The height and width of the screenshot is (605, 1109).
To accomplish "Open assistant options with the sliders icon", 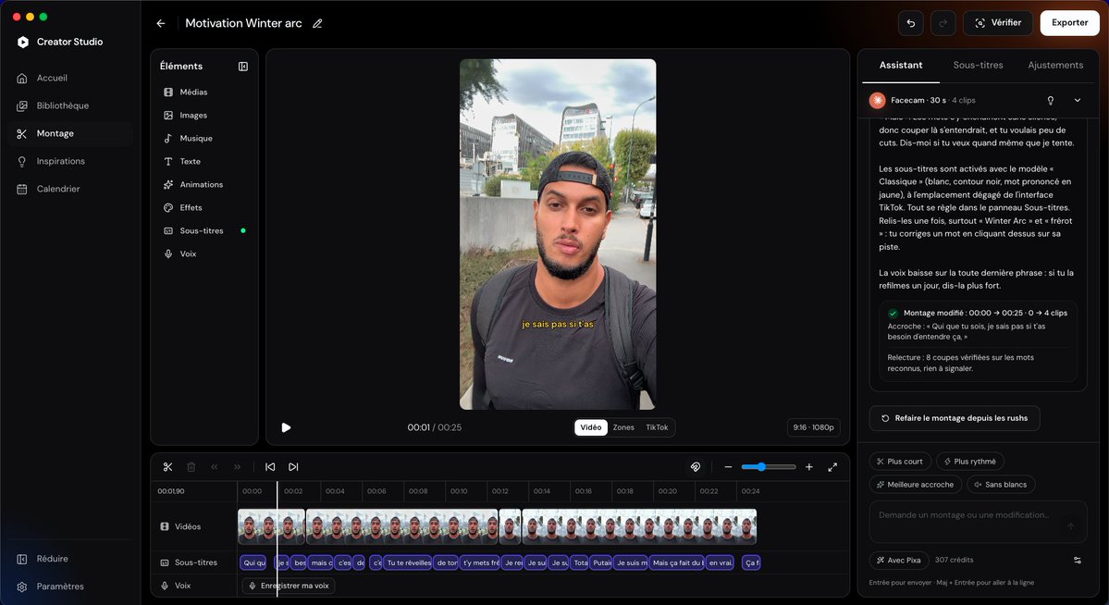I will [x=1078, y=561].
